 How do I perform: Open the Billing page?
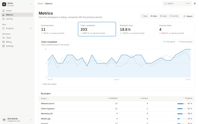pos(17,42)
